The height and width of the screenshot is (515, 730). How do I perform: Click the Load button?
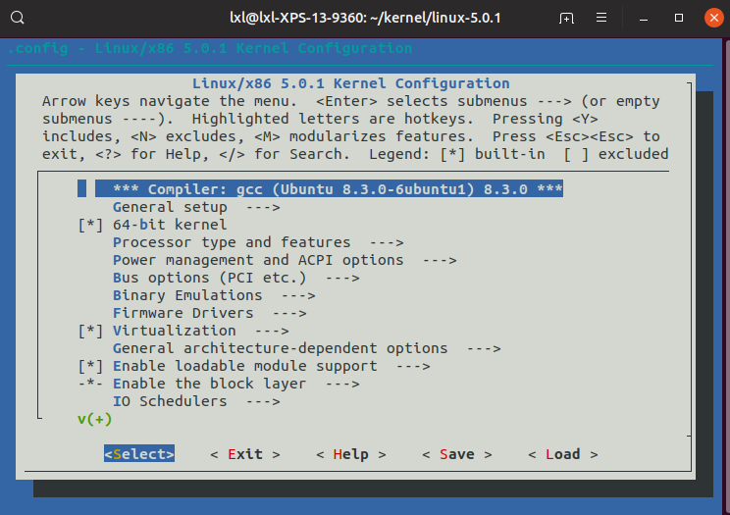(563, 454)
